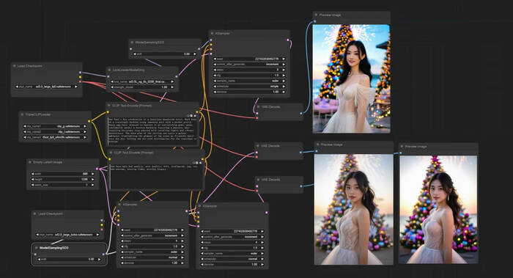The width and height of the screenshot is (513, 278).
Task: Click right arrow of clip_name3 in TripleCLIPLoader
Action: click(x=85, y=137)
